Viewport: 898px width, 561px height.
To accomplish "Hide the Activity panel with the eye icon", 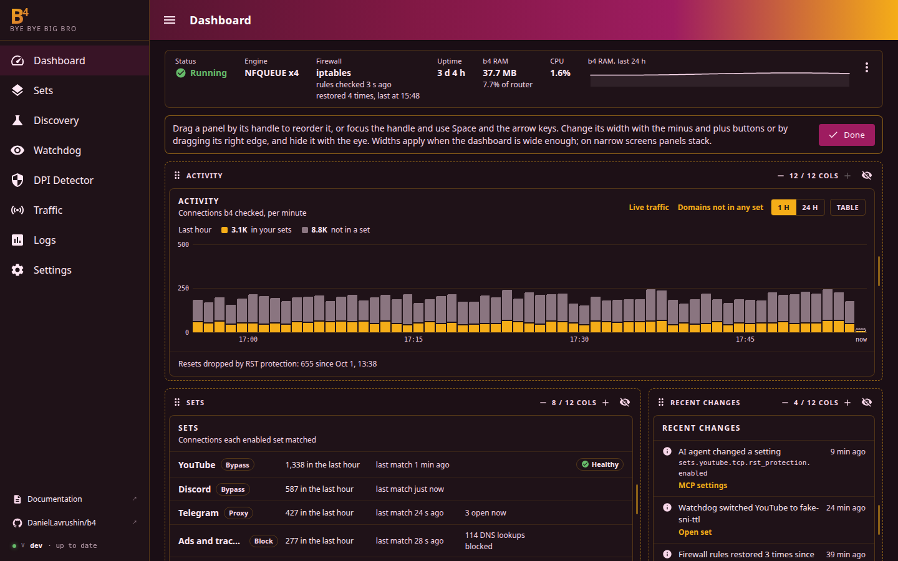I will click(867, 176).
